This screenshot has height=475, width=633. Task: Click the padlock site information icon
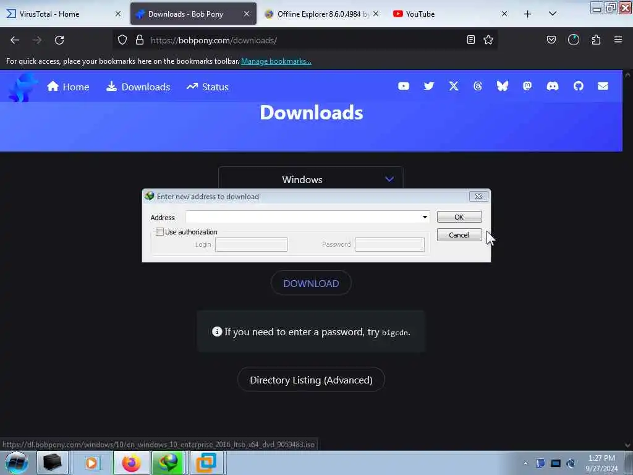[x=140, y=40]
